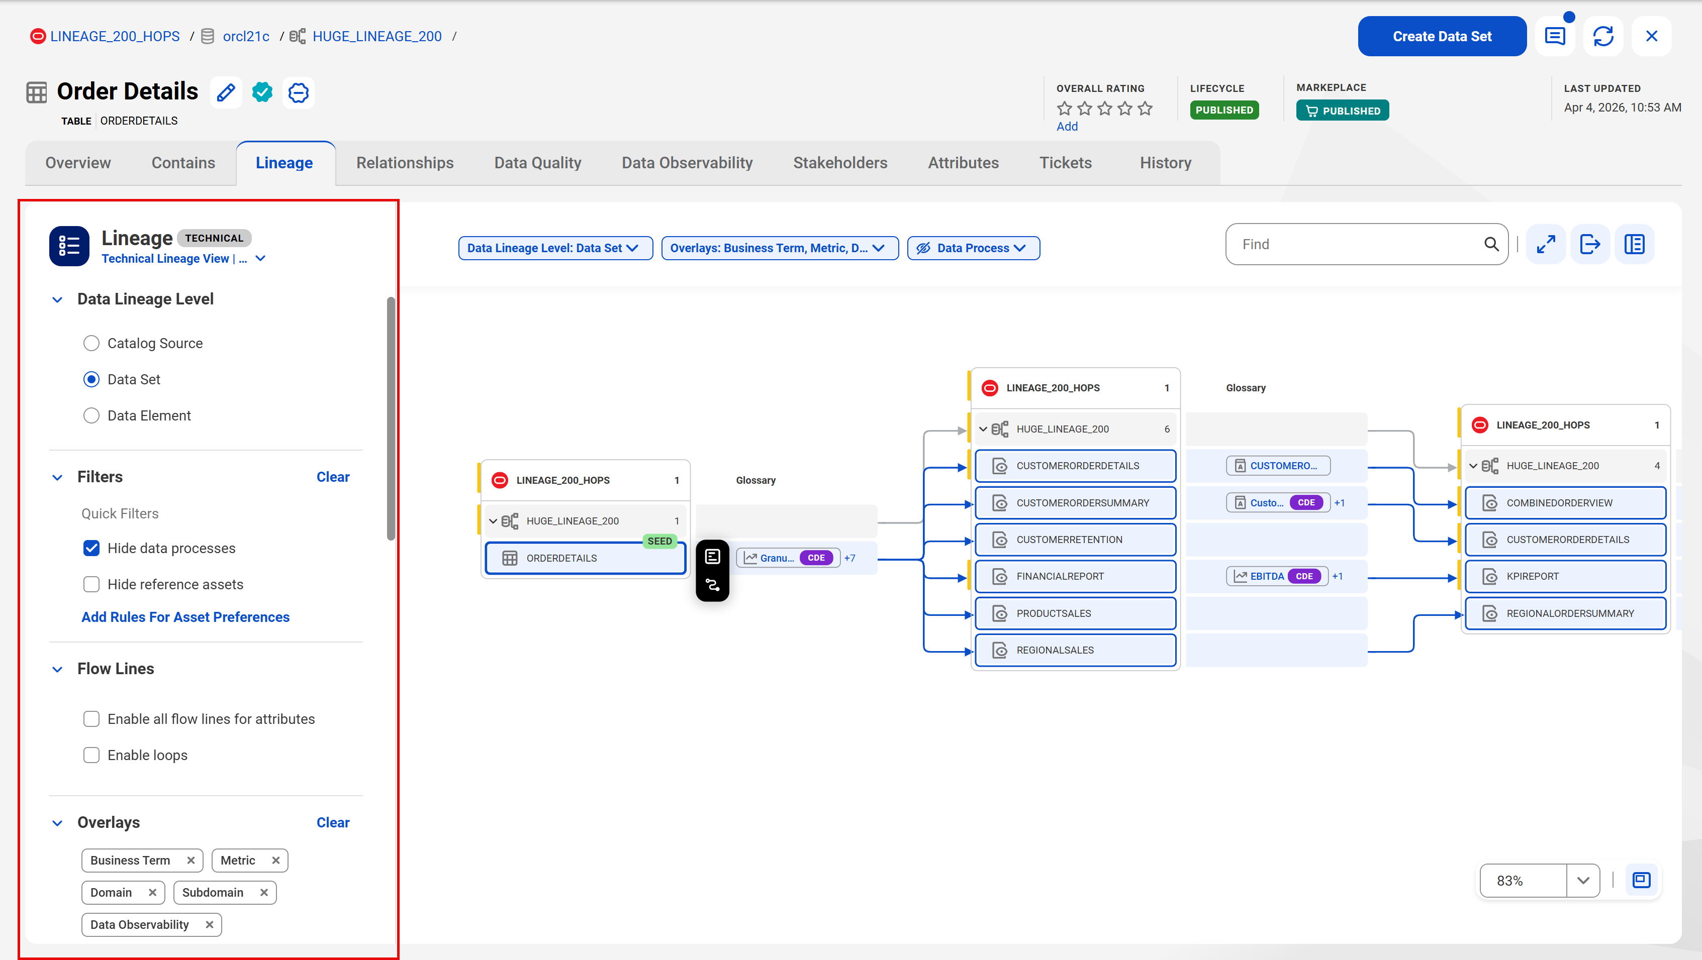Screen dimensions: 1702x960
Task: Close the asset page with X icon
Action: (1652, 36)
